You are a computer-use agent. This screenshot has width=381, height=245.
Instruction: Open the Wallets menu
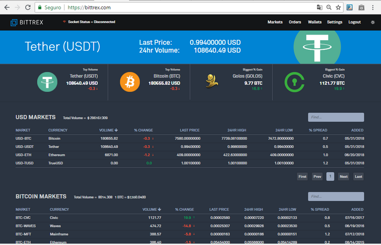315,22
